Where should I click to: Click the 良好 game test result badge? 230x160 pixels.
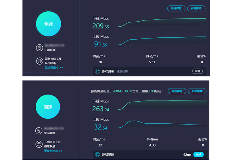(198, 155)
